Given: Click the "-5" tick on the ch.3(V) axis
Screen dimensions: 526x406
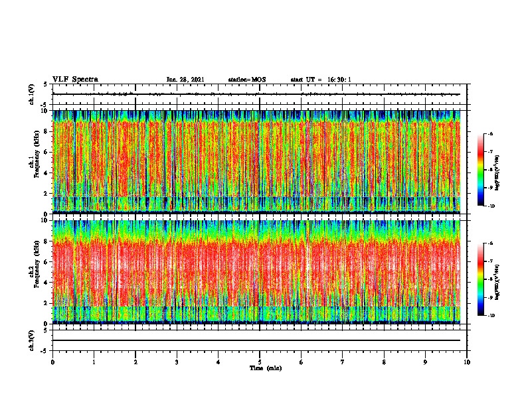Looking at the screenshot, I should pyautogui.click(x=44, y=351).
